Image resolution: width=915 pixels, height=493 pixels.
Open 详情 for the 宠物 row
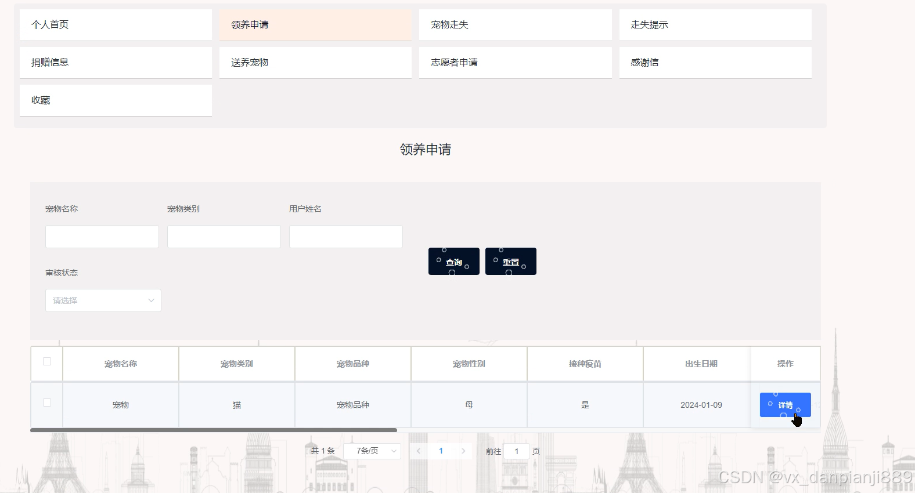(x=785, y=405)
